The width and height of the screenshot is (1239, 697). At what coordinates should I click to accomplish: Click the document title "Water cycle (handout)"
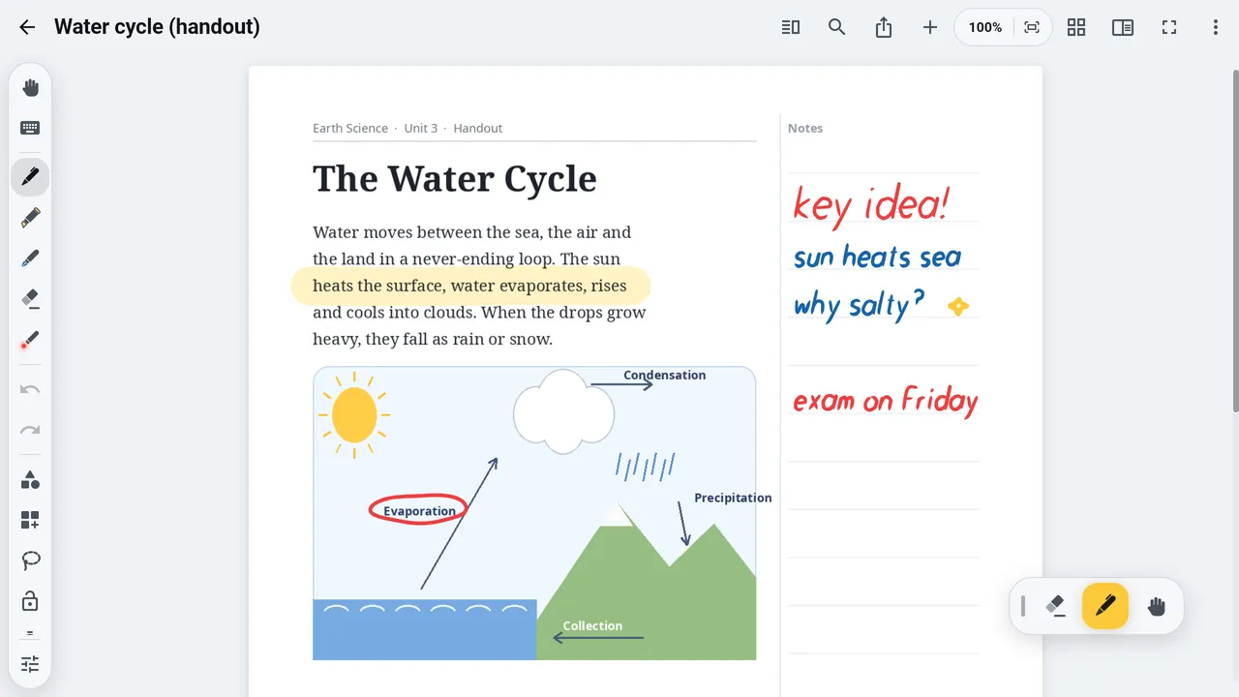157,27
